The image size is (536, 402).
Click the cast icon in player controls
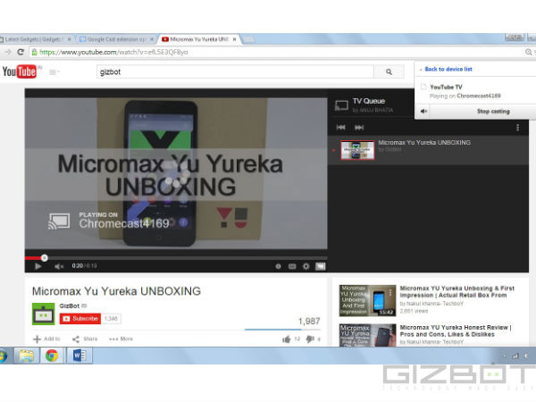[x=320, y=266]
